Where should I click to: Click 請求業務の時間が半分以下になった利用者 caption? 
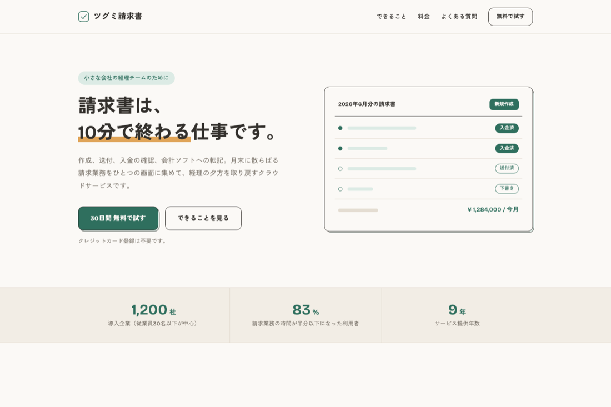[305, 324]
